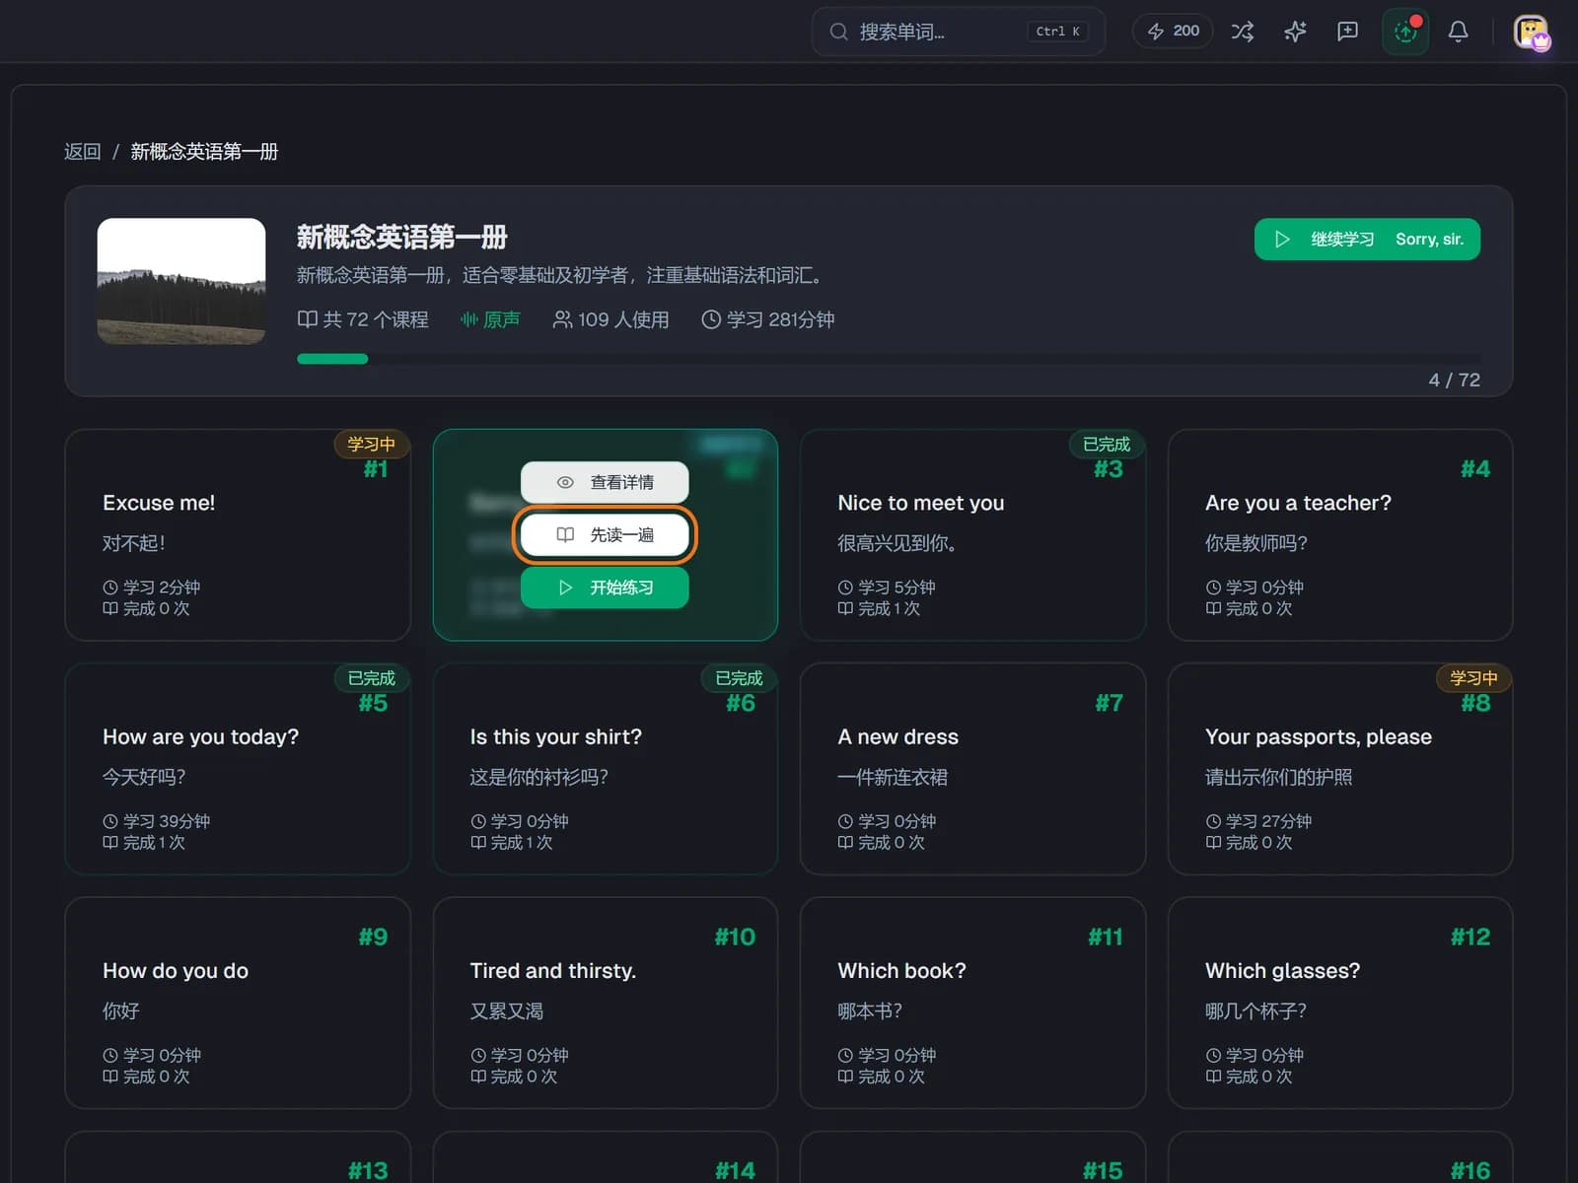
Task: Click the course progress bar
Action: tap(888, 359)
